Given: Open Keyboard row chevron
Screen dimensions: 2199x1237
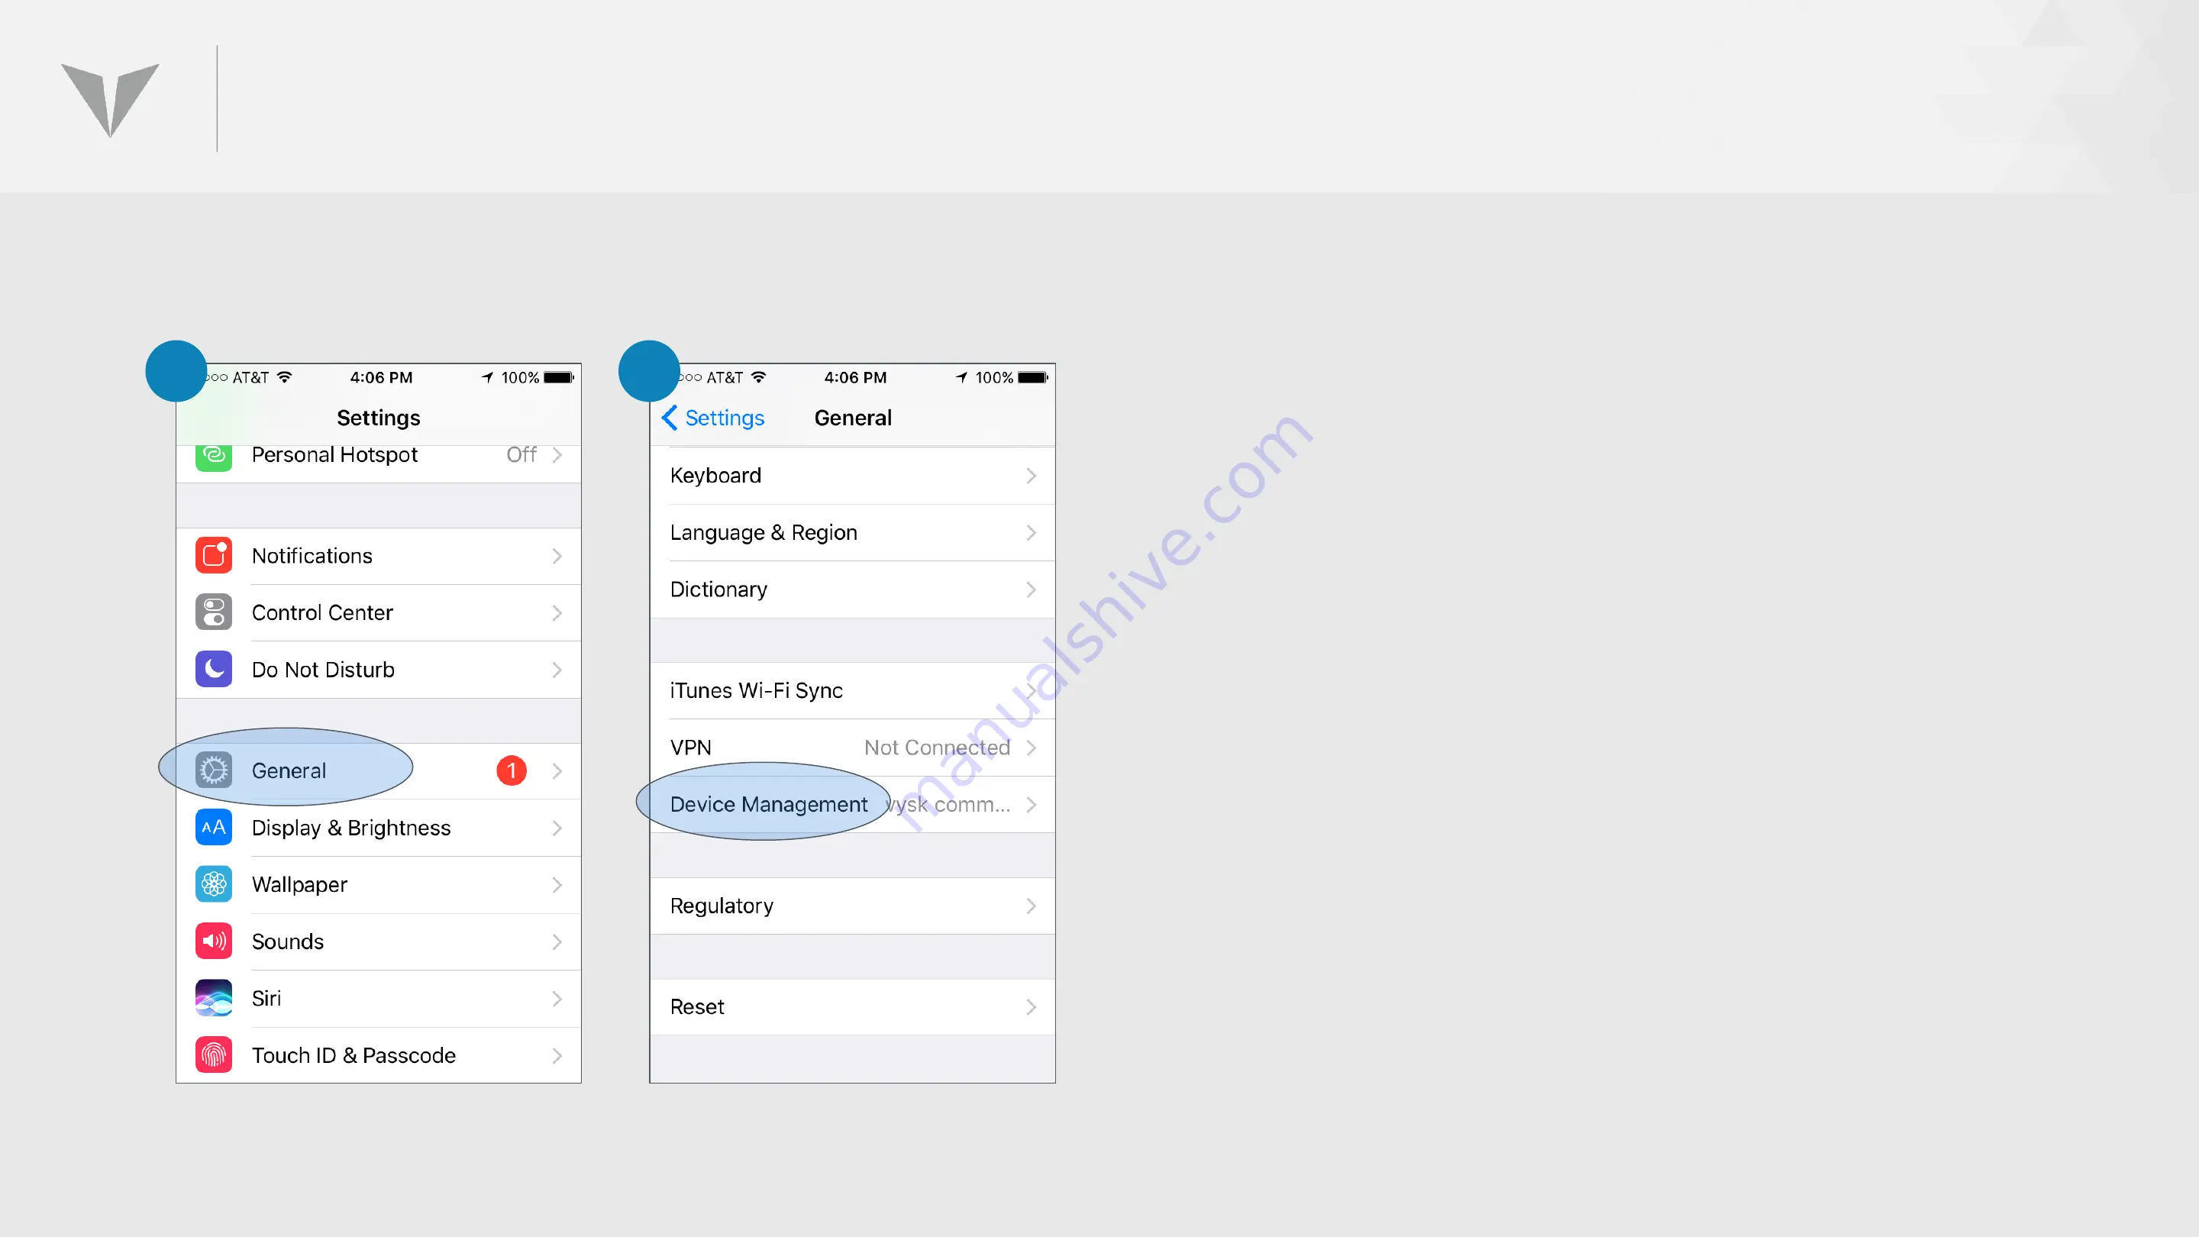Looking at the screenshot, I should pyautogui.click(x=1032, y=476).
